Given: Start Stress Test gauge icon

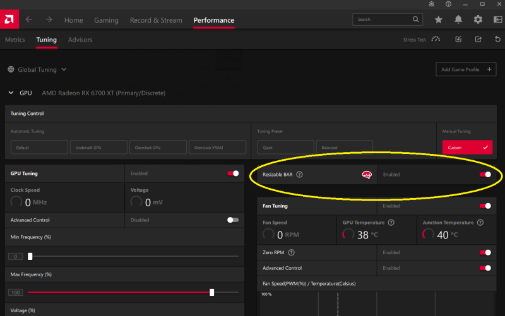Looking at the screenshot, I should click(436, 39).
